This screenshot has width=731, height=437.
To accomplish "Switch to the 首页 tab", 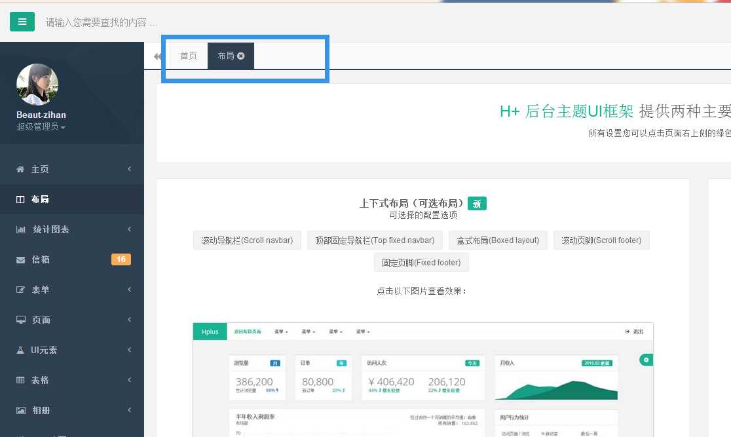I will click(x=189, y=56).
